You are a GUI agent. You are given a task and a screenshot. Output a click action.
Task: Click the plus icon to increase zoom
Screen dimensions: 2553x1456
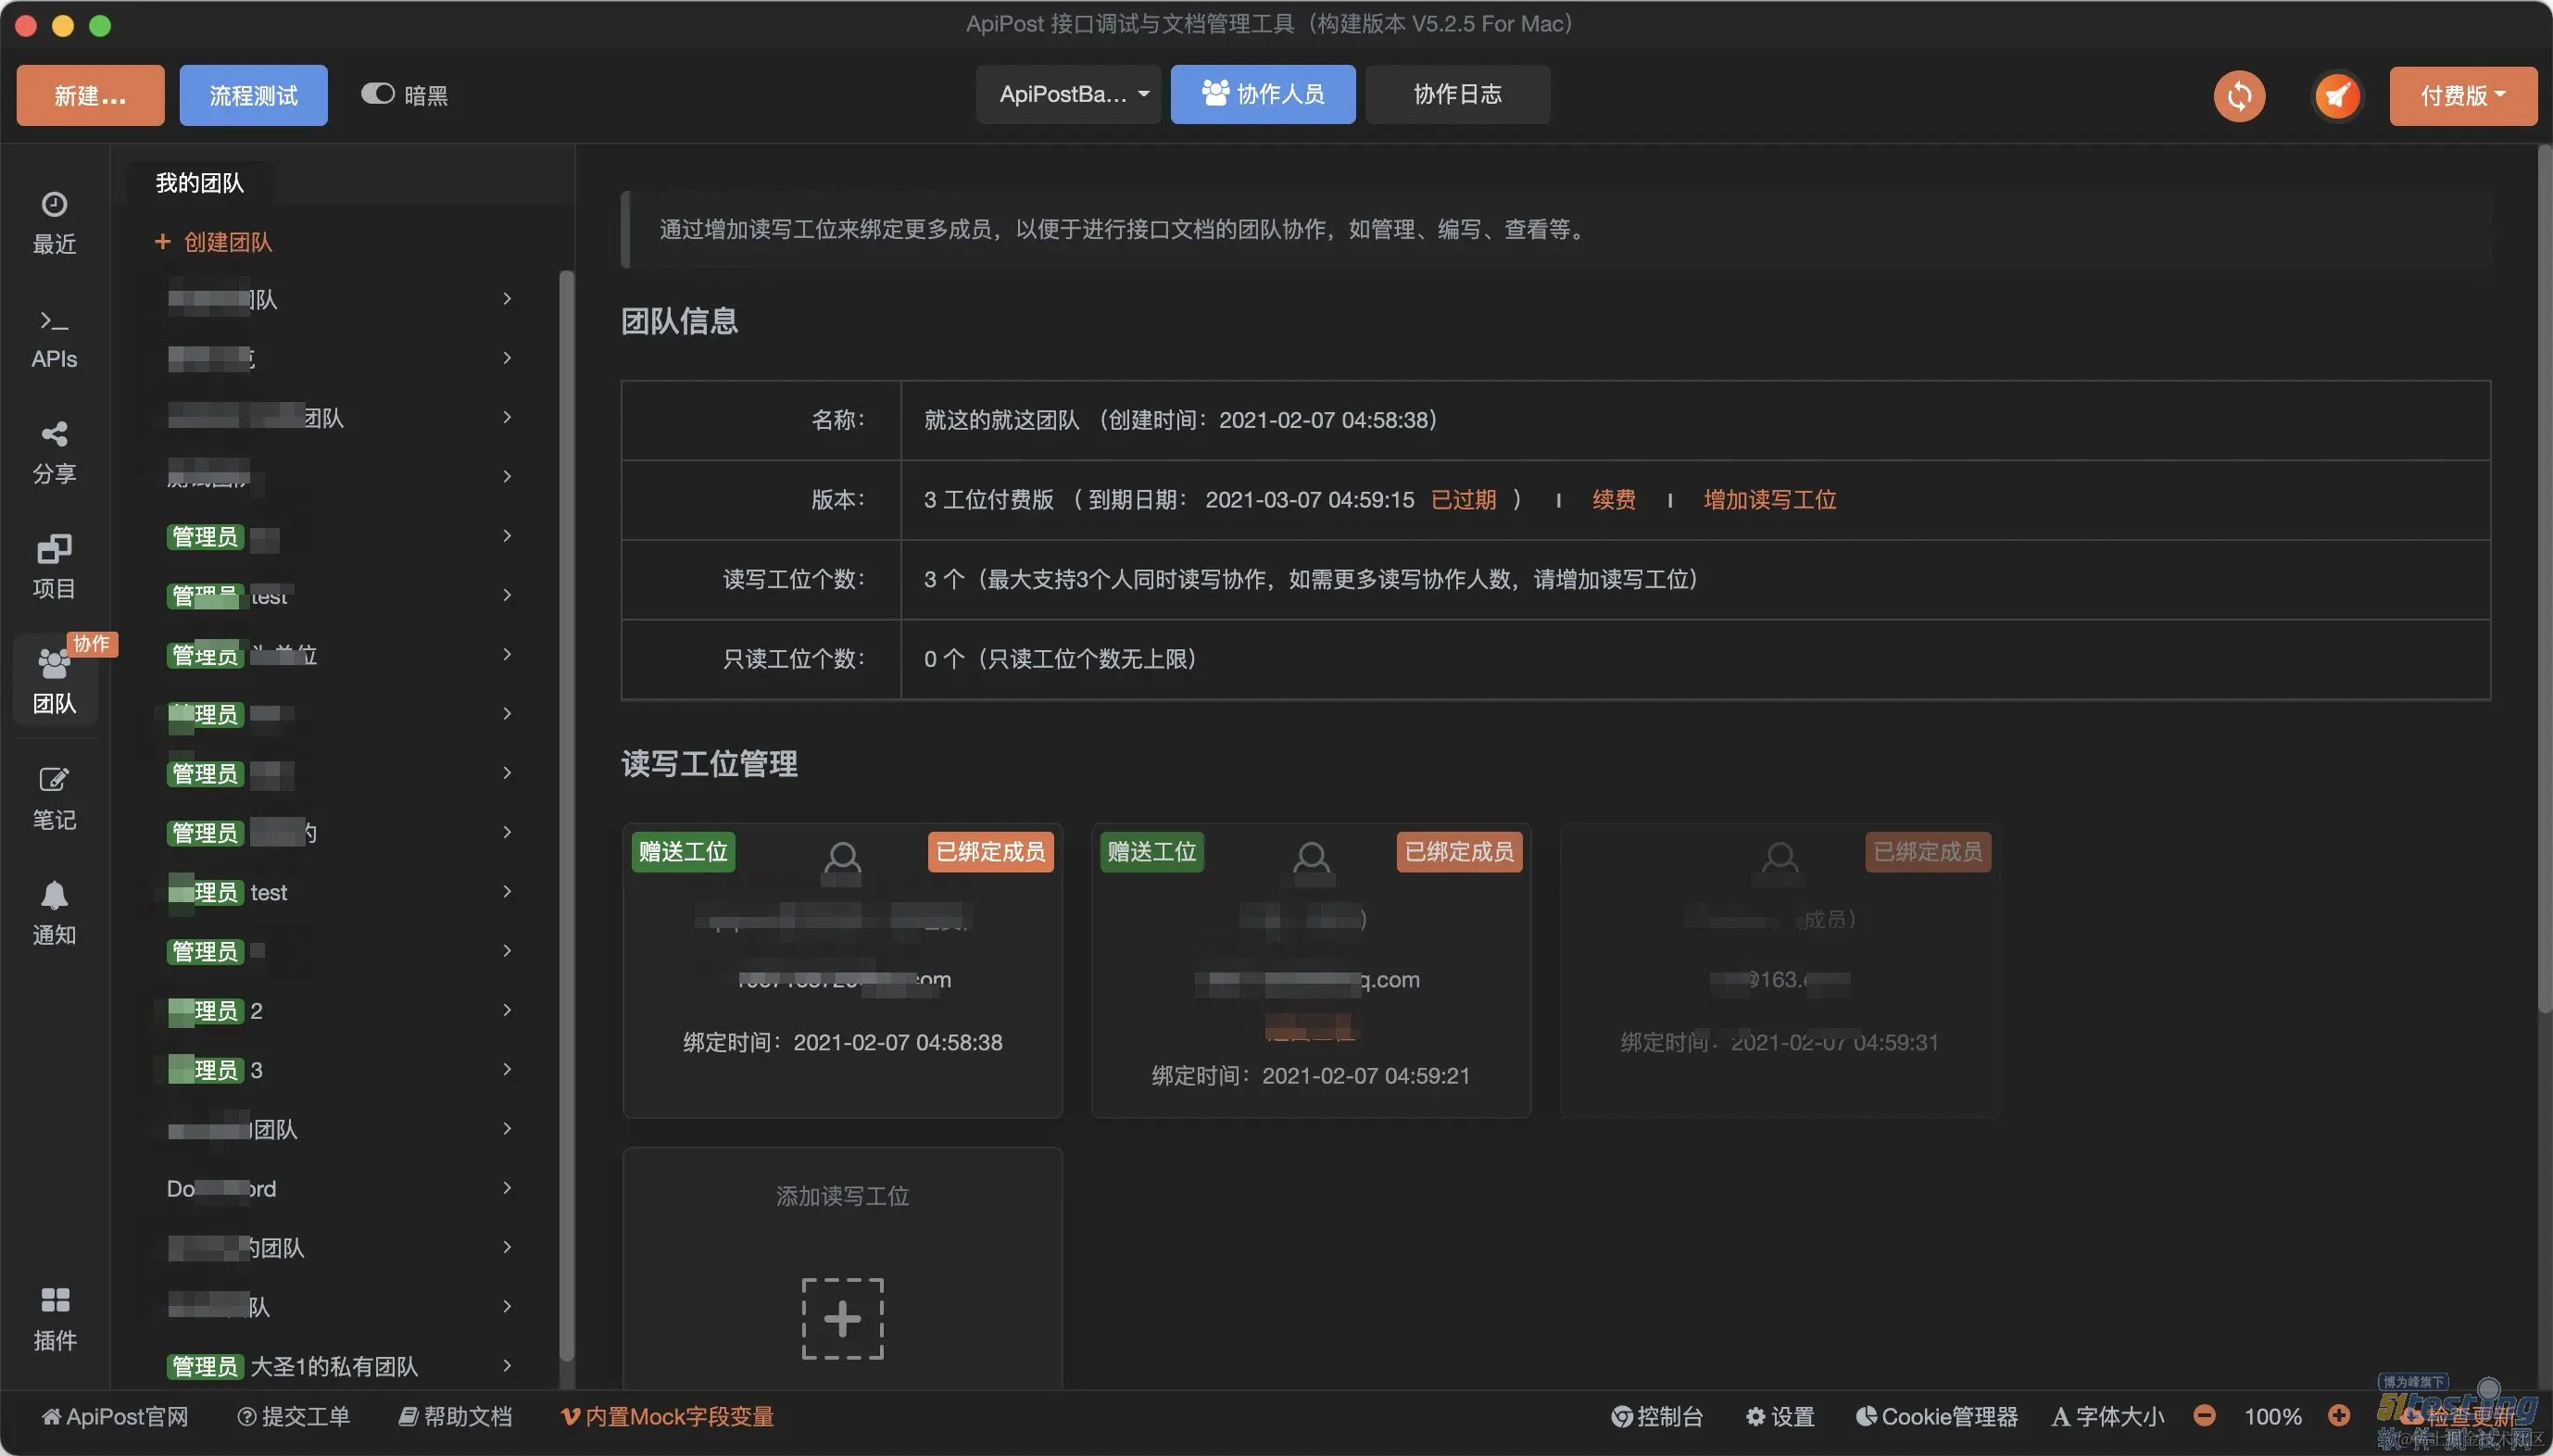(2338, 1416)
